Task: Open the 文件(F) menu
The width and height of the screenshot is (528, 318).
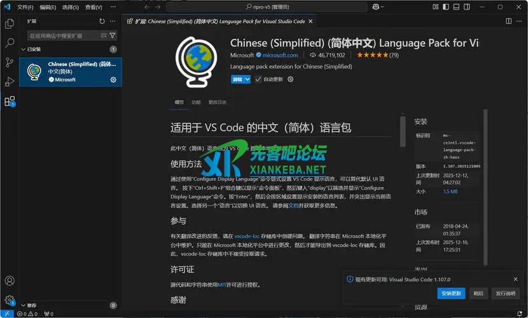Action: [25, 7]
